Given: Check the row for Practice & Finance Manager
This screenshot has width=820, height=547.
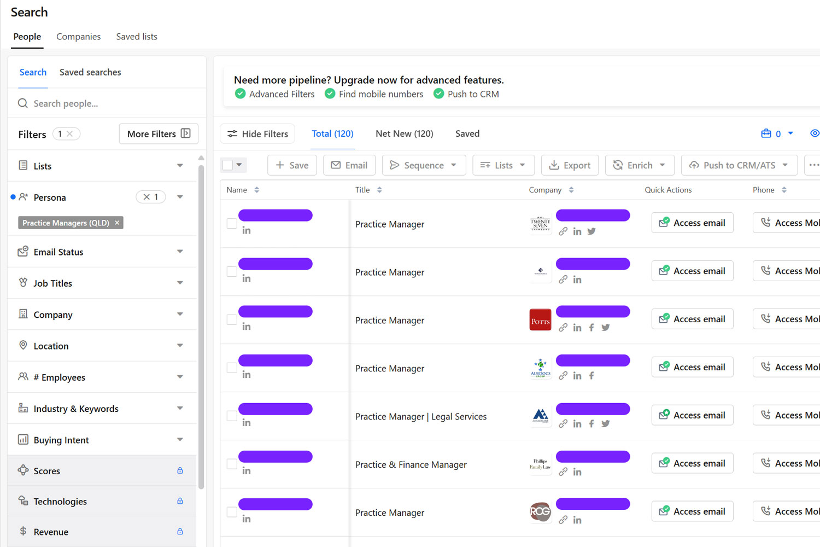Looking at the screenshot, I should pyautogui.click(x=231, y=463).
